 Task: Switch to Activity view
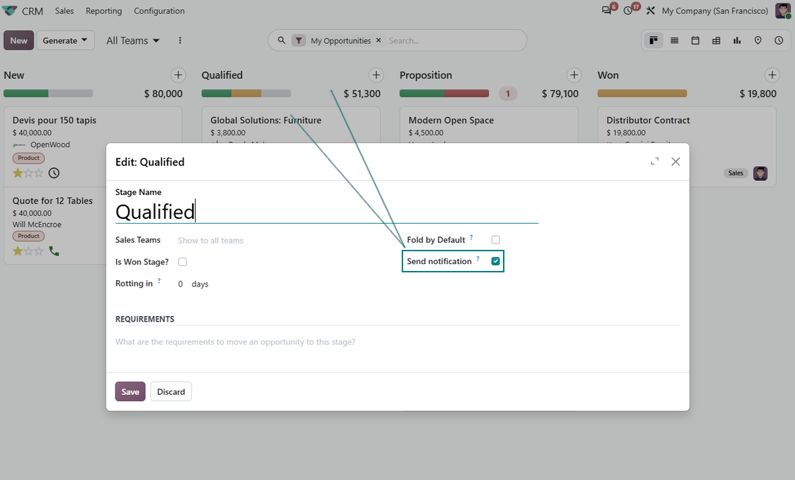[x=779, y=41]
